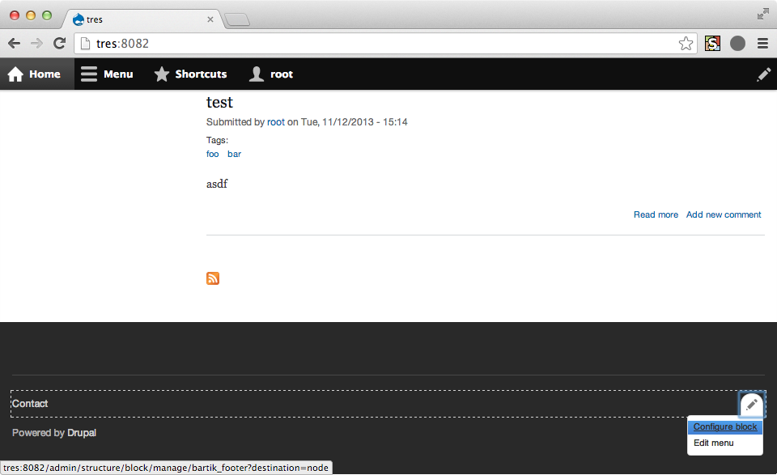The image size is (777, 475).
Task: Toggle the footer block contextual pencil
Action: click(751, 404)
